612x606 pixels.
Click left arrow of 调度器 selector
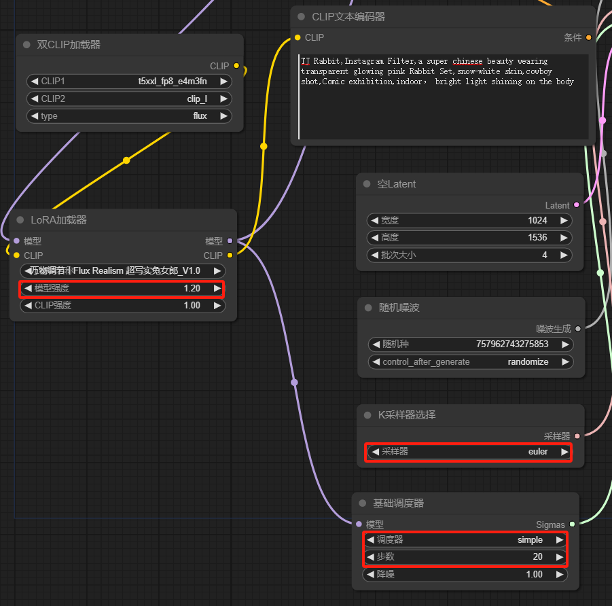pyautogui.click(x=370, y=539)
